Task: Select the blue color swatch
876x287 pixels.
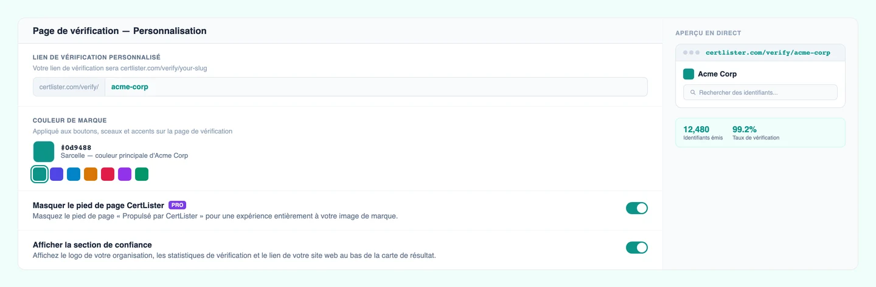Action: (x=74, y=174)
